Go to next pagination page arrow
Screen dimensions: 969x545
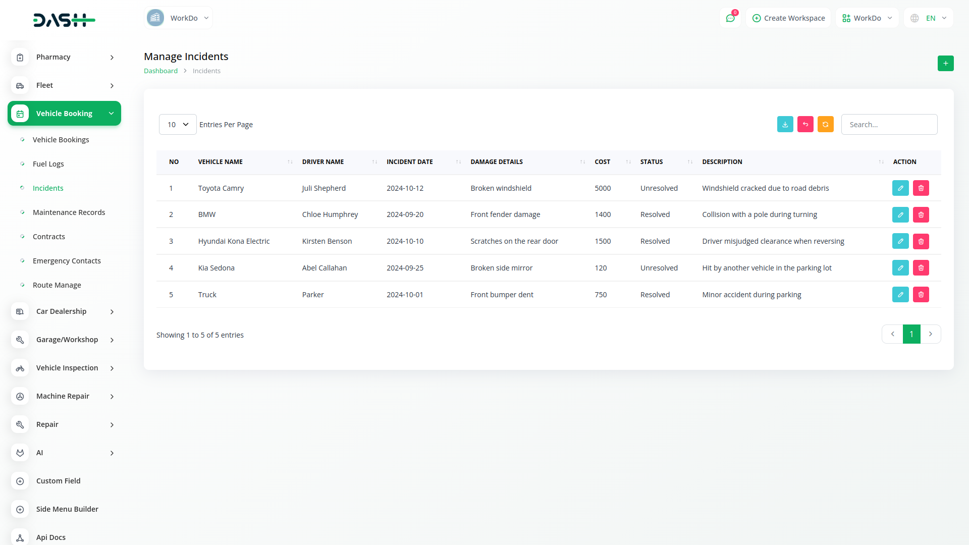coord(930,334)
